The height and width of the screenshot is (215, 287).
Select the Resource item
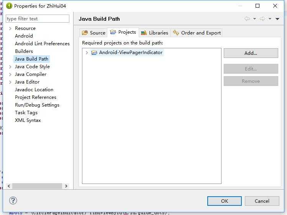point(25,28)
